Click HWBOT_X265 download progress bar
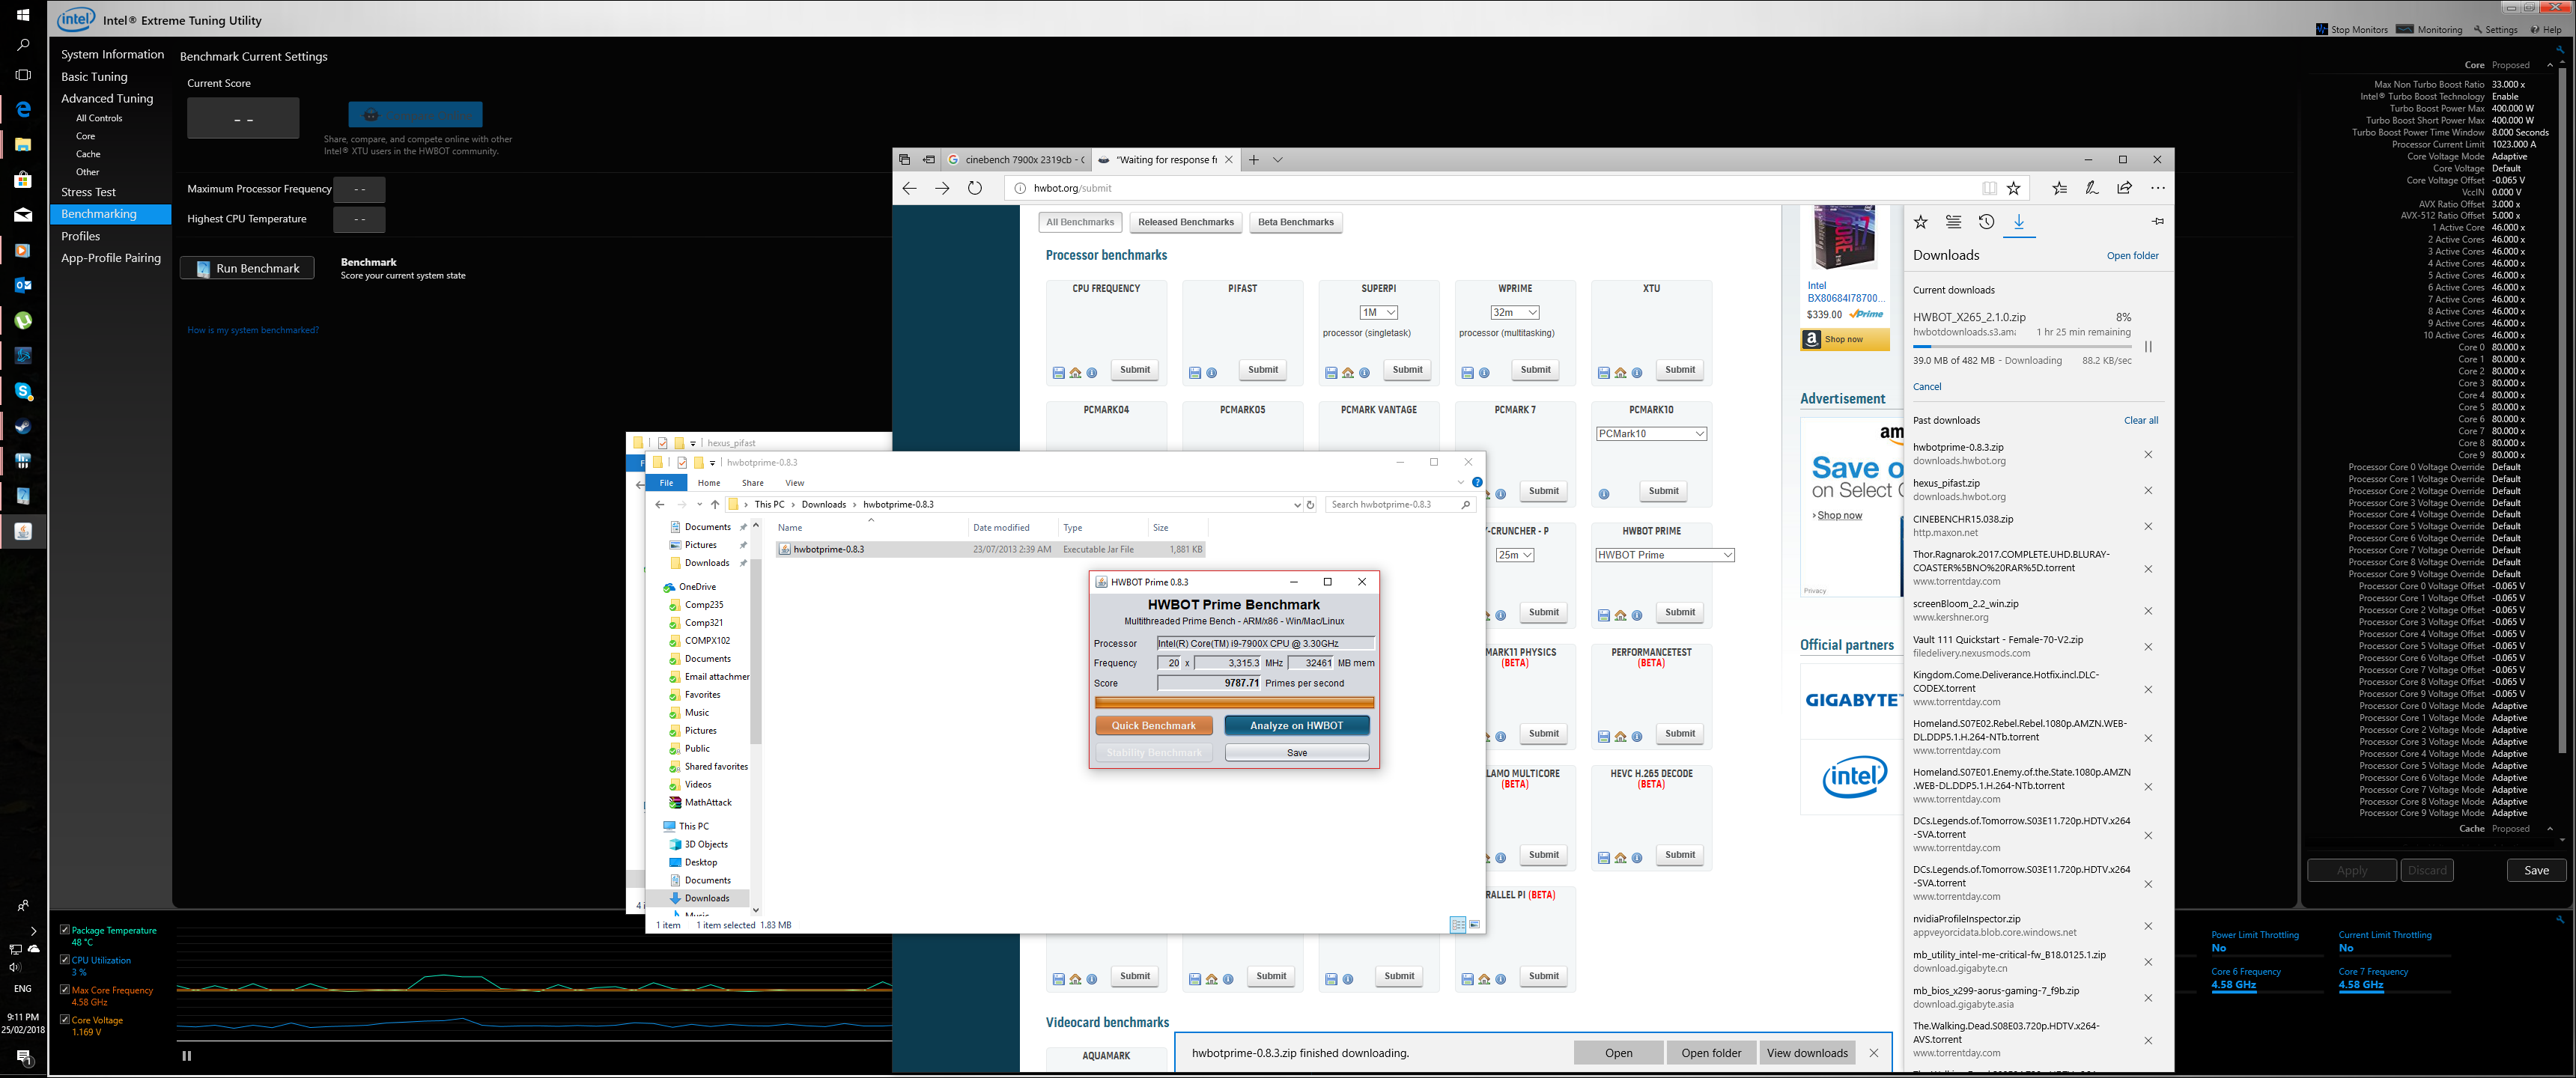2576x1078 pixels. coord(2022,346)
